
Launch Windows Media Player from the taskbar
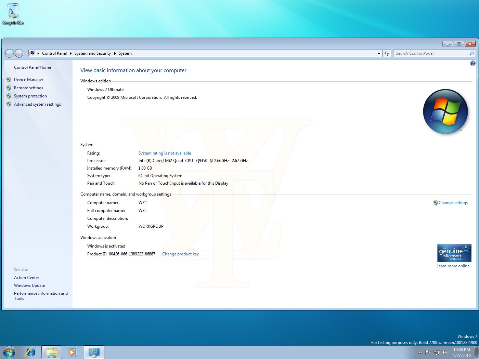coord(73,352)
